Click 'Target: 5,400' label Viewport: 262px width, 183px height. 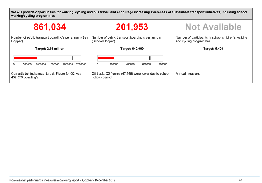coord(213,49)
